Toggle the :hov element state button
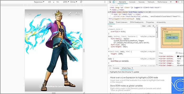Image resolution: width=184 pixels, height=94 pixels. (x=144, y=26)
